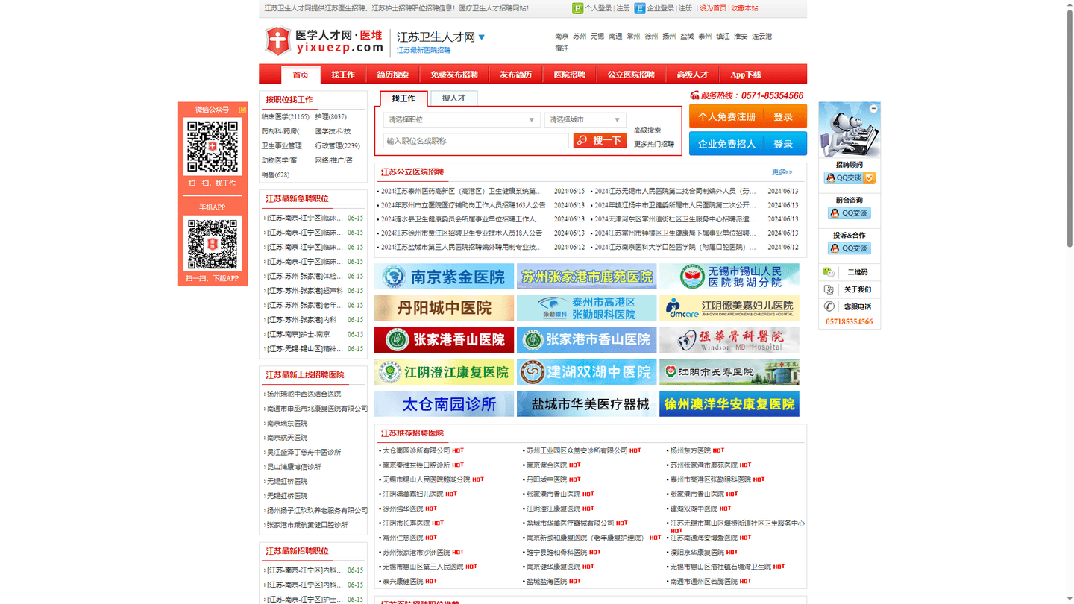This screenshot has height=604, width=1074.
Task: Open the 太仓南园诊所 banner
Action: tap(444, 404)
